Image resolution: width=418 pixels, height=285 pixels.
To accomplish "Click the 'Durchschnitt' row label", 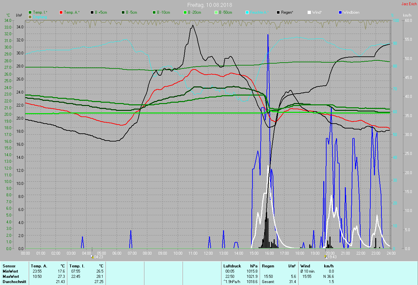I will (14, 282).
